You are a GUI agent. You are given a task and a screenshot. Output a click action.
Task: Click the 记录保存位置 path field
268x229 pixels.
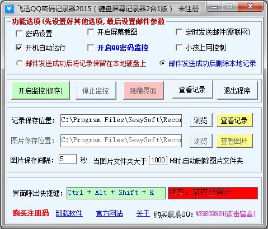click(x=121, y=120)
